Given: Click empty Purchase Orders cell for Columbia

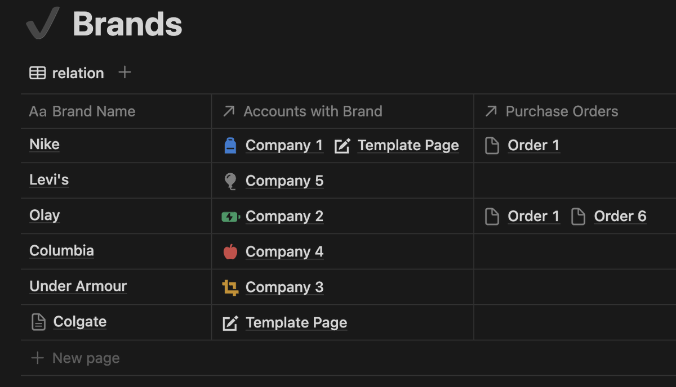Looking at the screenshot, I should (x=575, y=251).
